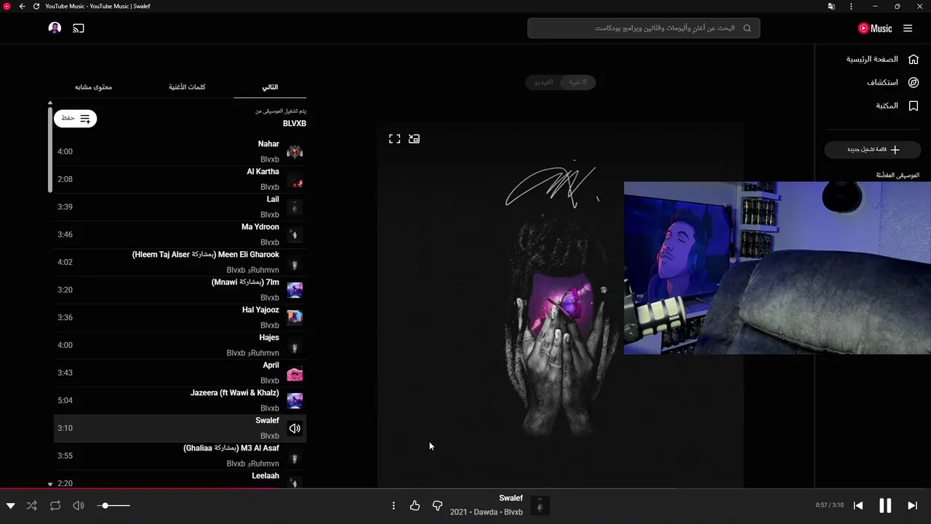The height and width of the screenshot is (524, 931).
Task: Skip to the previous track
Action: [x=858, y=506]
